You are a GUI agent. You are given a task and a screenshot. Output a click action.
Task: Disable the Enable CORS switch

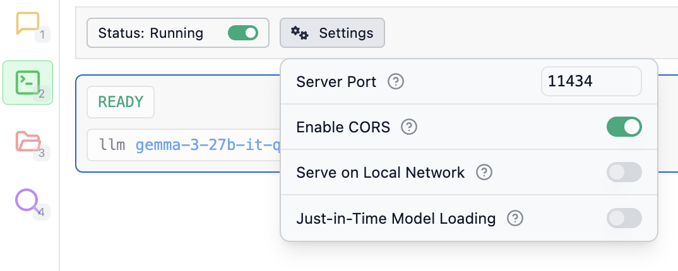624,127
